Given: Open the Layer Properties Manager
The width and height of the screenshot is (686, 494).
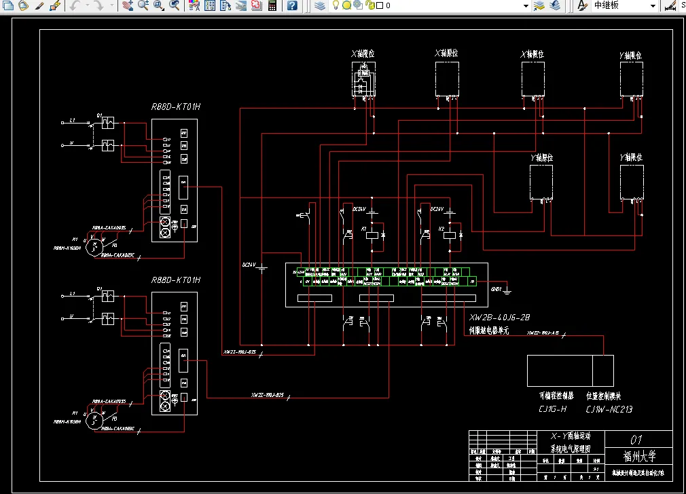Looking at the screenshot, I should point(320,5).
